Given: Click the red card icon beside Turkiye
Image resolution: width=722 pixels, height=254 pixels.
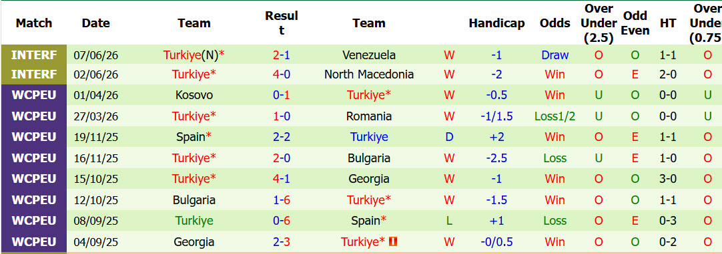Looking at the screenshot, I should pos(393,241).
